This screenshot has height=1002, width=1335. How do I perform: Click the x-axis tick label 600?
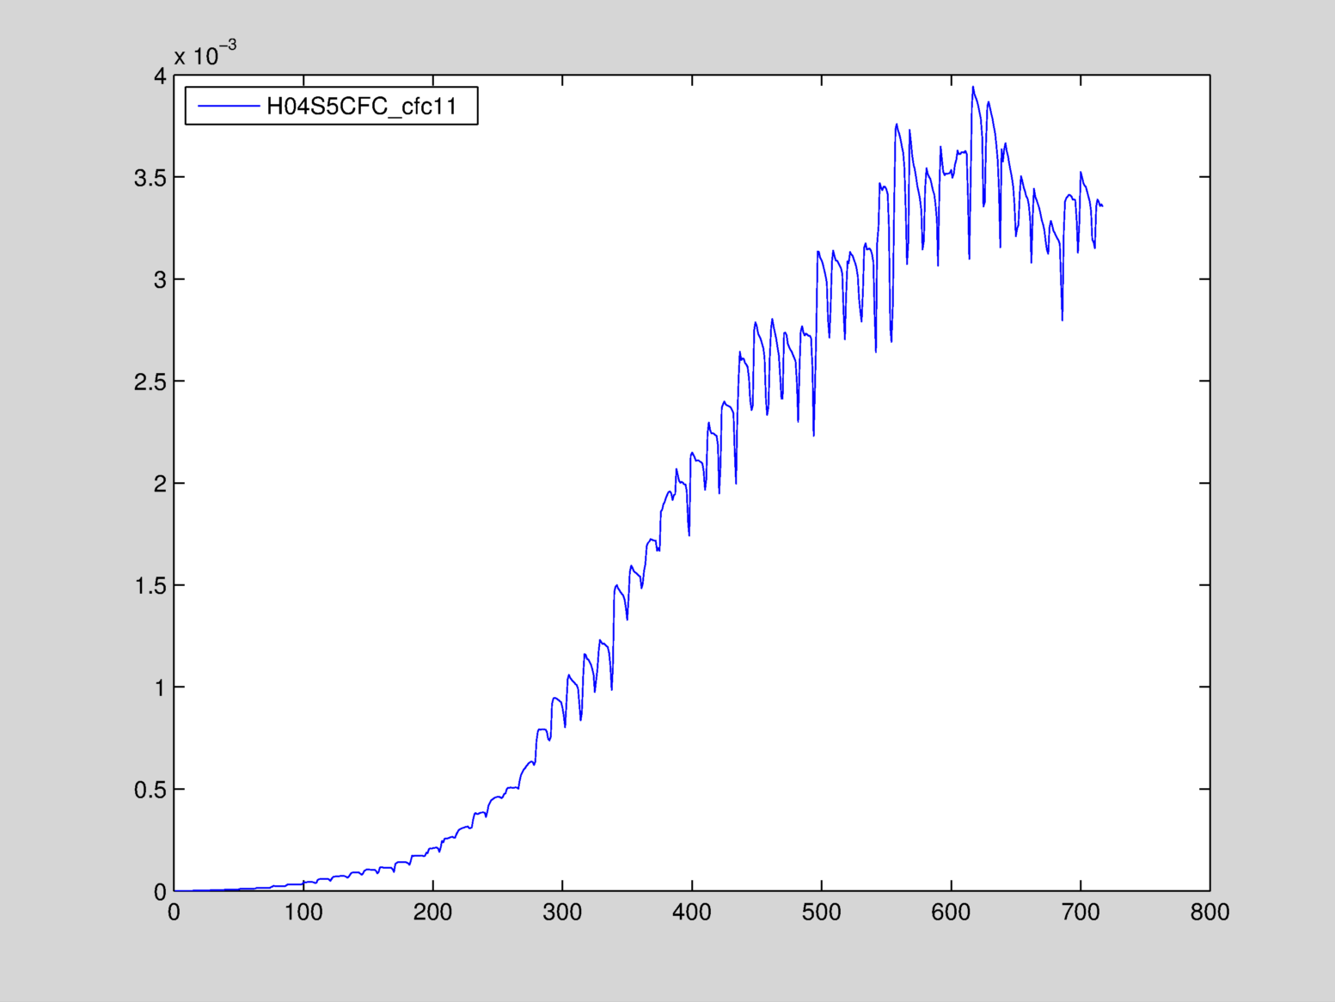tap(951, 913)
